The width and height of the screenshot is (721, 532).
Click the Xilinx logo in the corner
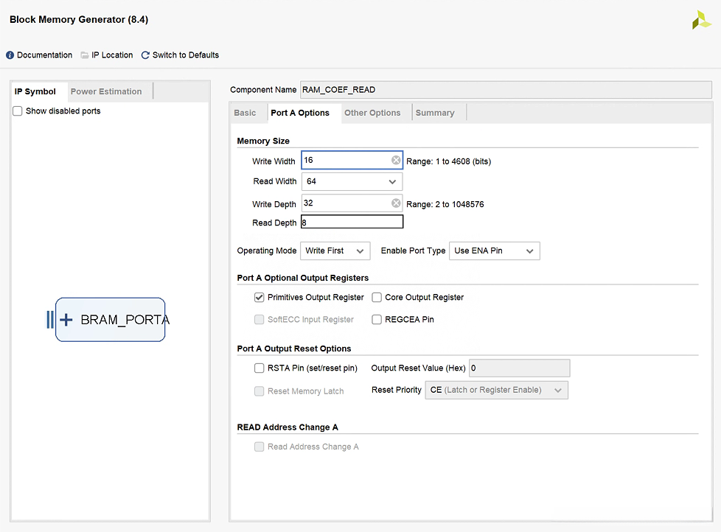point(701,21)
